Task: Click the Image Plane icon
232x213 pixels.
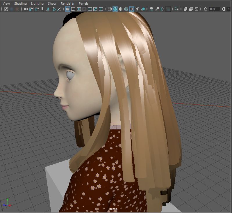Action: (x=48, y=9)
